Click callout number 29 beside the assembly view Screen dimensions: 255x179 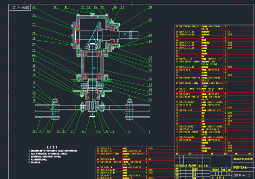click(x=34, y=7)
